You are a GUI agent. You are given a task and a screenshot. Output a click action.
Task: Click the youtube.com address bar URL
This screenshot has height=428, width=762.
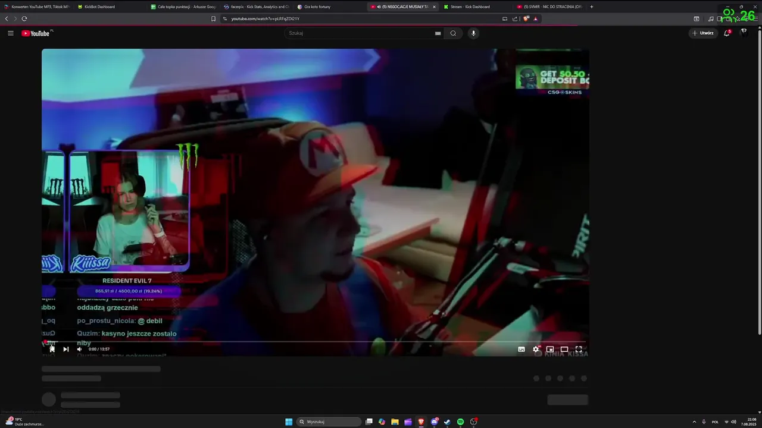265,18
